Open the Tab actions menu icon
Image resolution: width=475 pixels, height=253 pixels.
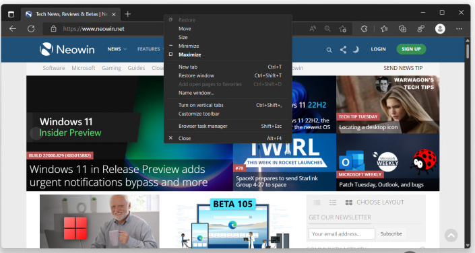click(x=11, y=14)
